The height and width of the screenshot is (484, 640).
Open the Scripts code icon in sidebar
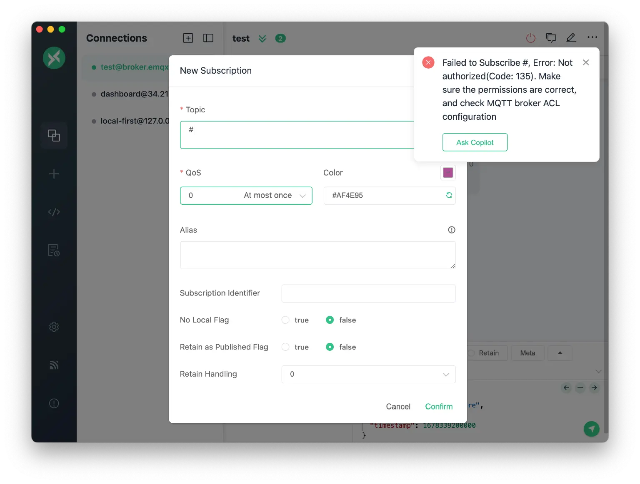54,212
